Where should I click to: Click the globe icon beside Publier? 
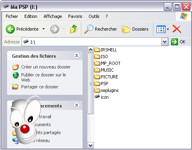pyautogui.click(x=16, y=75)
